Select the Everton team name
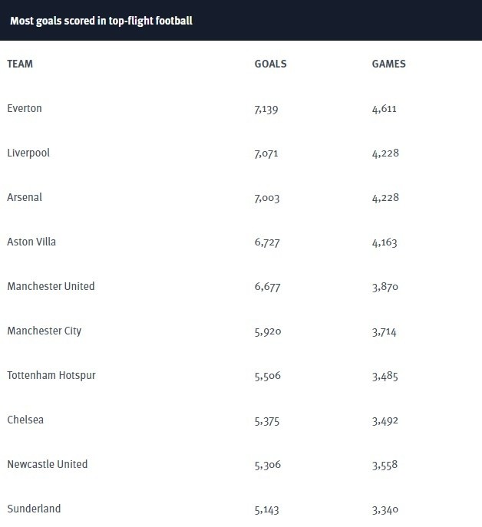The image size is (482, 527). (x=25, y=108)
